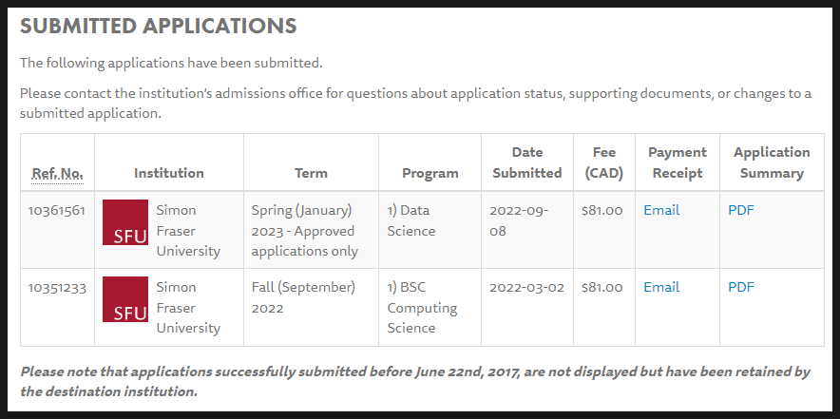Click SFU logo for application 10361561
The height and width of the screenshot is (419, 840).
click(x=125, y=222)
